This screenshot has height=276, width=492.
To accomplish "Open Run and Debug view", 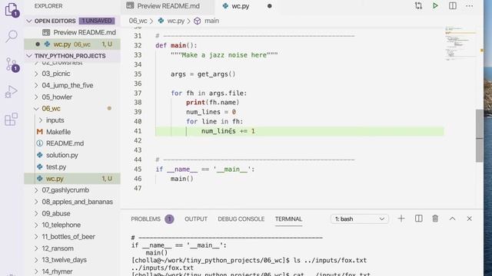I will [x=12, y=92].
